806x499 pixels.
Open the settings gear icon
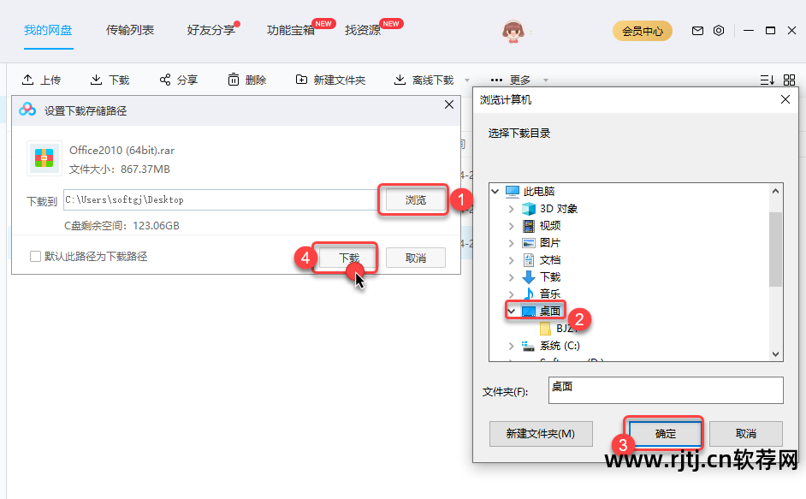719,30
